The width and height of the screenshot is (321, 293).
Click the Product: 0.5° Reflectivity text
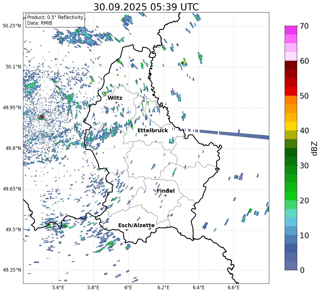(55, 17)
